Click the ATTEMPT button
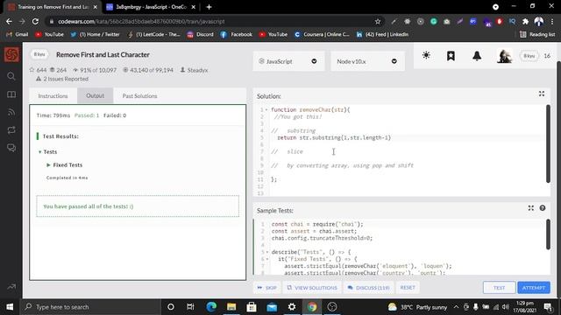The image size is (561, 315). pos(534,288)
